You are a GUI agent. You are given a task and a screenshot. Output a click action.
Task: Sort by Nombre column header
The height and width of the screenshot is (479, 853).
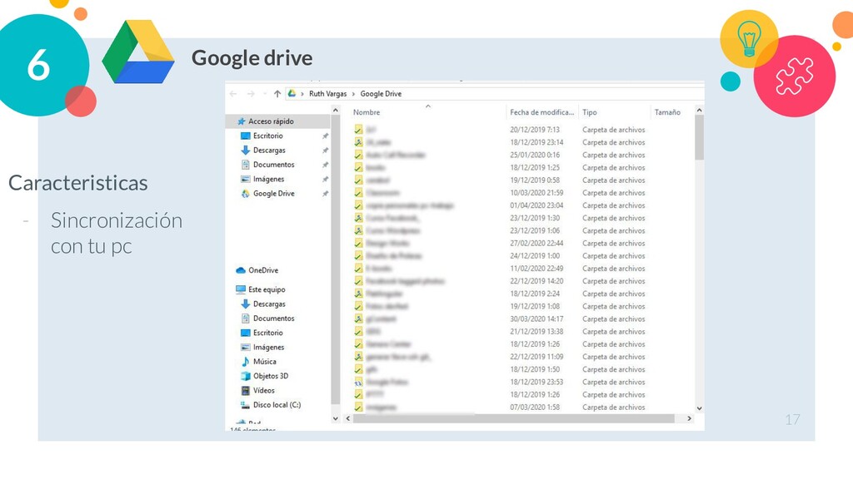coord(367,112)
